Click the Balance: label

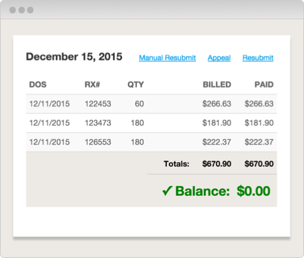pos(203,191)
